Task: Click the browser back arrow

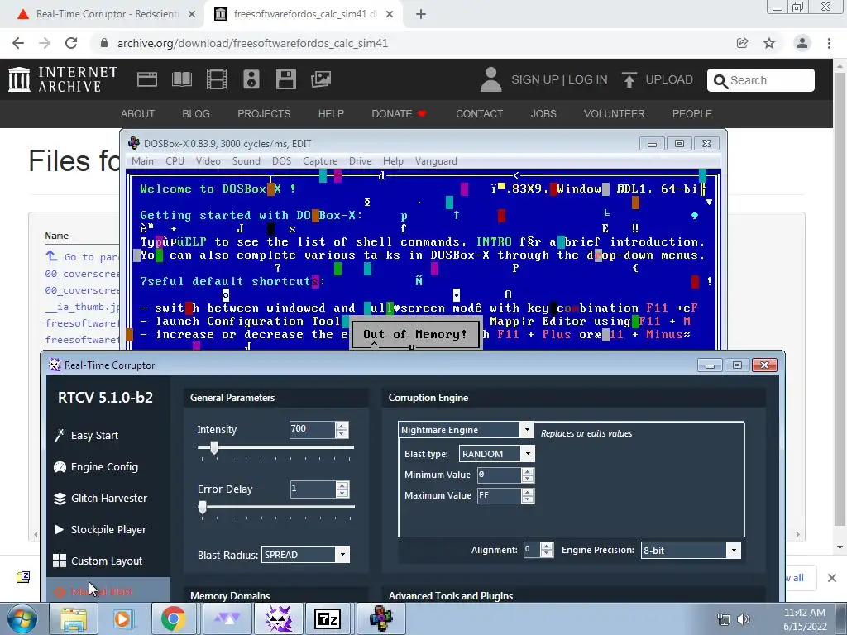Action: pos(18,43)
